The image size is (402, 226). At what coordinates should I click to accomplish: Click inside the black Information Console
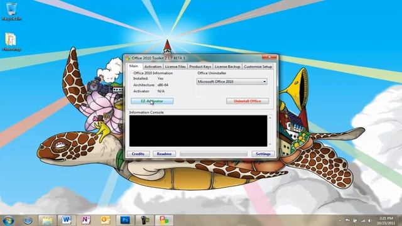(x=198, y=131)
